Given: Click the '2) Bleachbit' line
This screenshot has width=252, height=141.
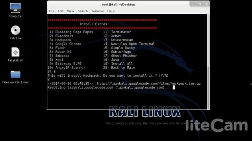Looking at the screenshot, I should [x=61, y=36].
